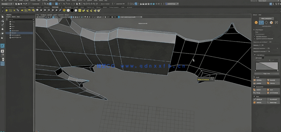This screenshot has width=281, height=132.
Task: Click the Redo arrow icon
Action: 26,4
